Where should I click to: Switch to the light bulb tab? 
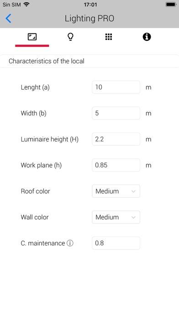click(x=70, y=37)
